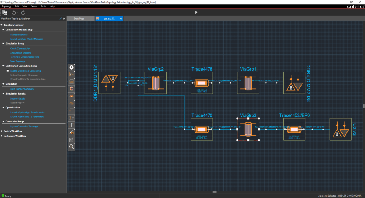Switch to the Start Page tab
This screenshot has width=365, height=198.
coord(79,19)
